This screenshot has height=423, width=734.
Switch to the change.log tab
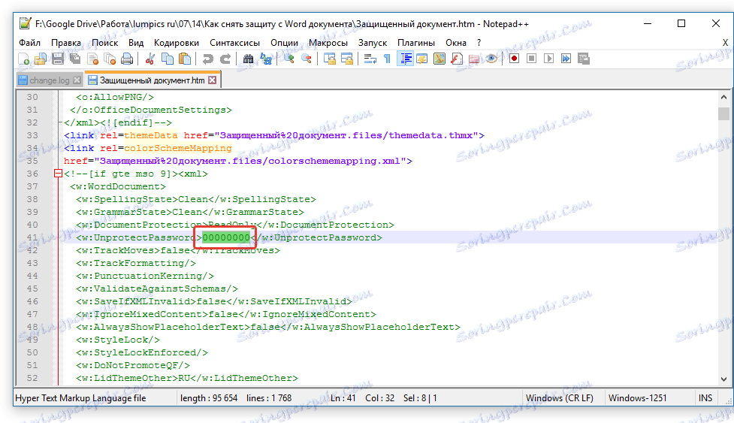tap(49, 80)
